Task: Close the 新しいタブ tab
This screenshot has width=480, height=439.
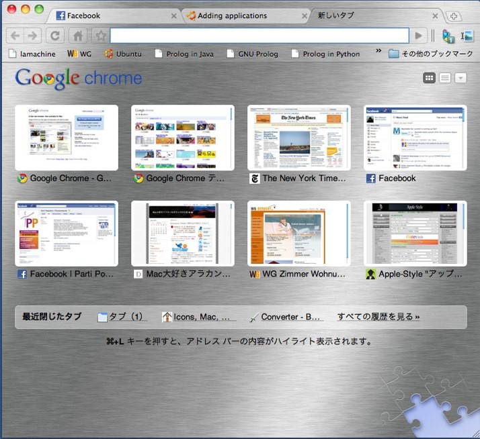Action: 435,15
